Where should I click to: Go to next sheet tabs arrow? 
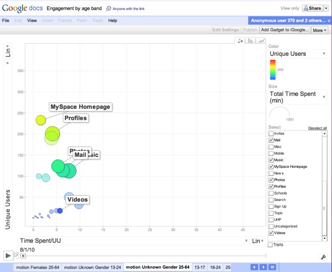tap(263, 267)
